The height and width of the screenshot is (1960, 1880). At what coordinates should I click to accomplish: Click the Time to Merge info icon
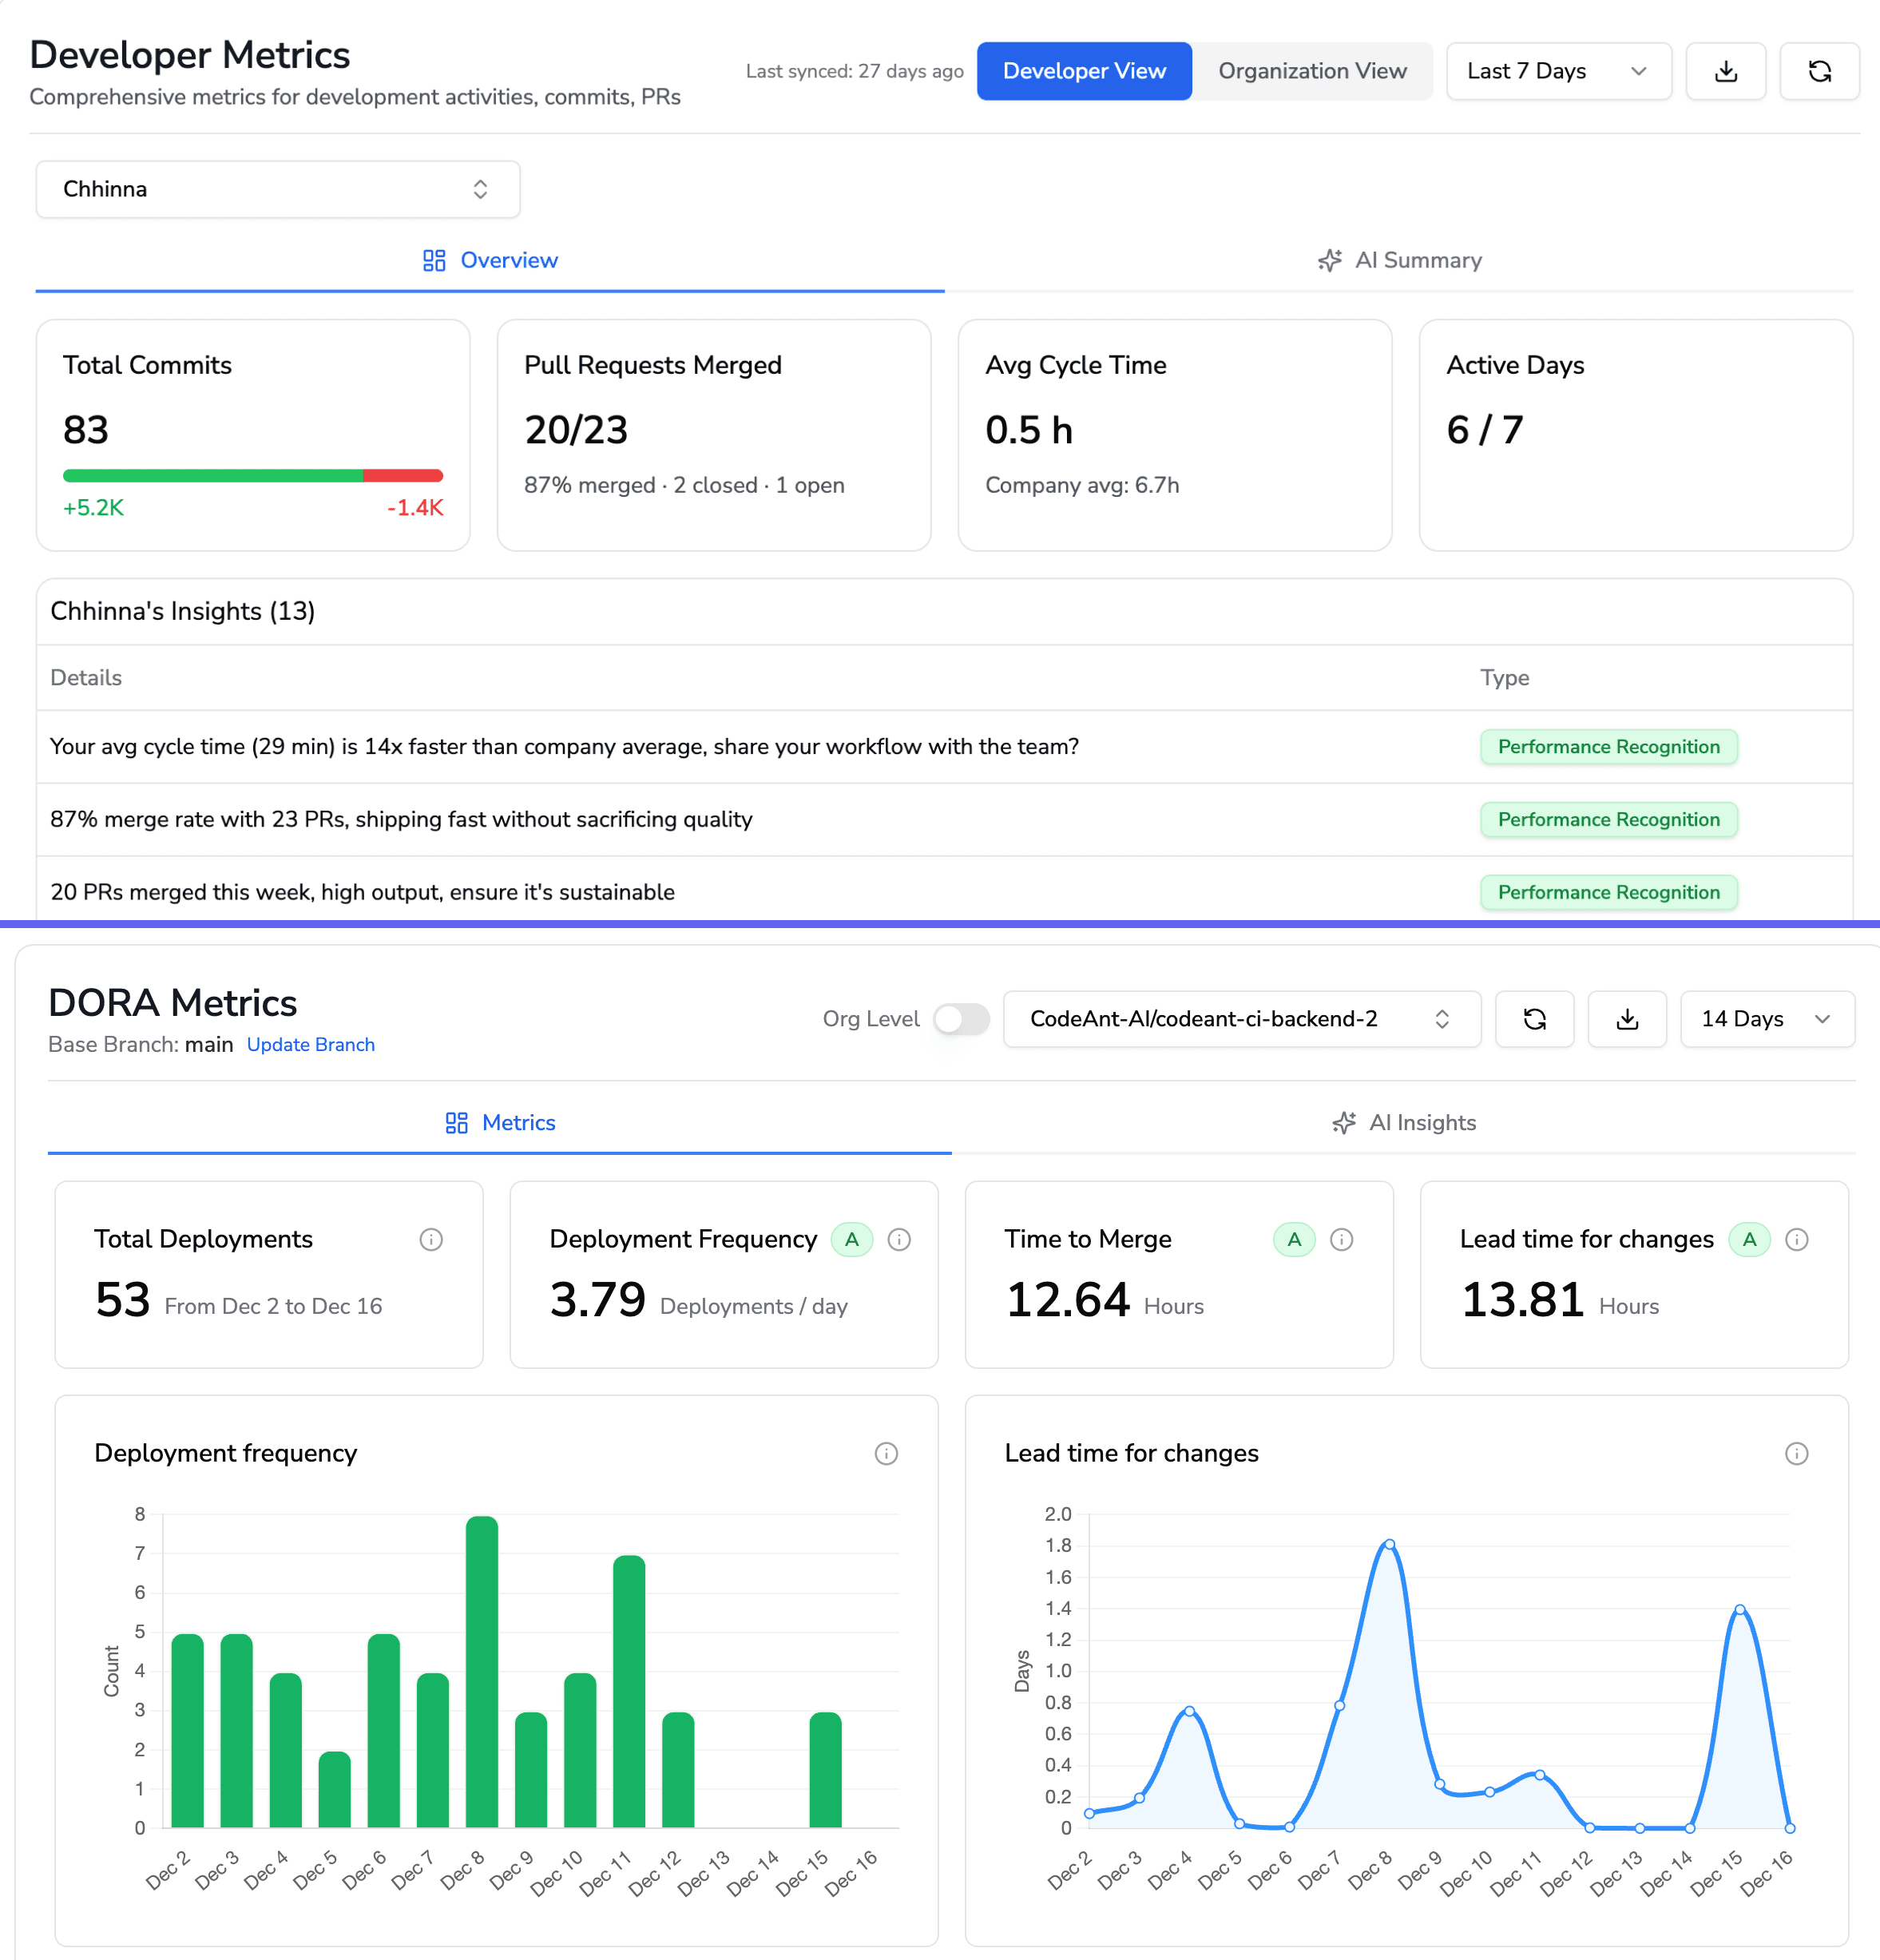coord(1341,1239)
